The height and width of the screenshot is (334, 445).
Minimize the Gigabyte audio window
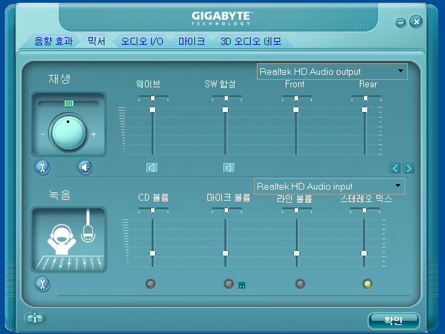[400, 22]
